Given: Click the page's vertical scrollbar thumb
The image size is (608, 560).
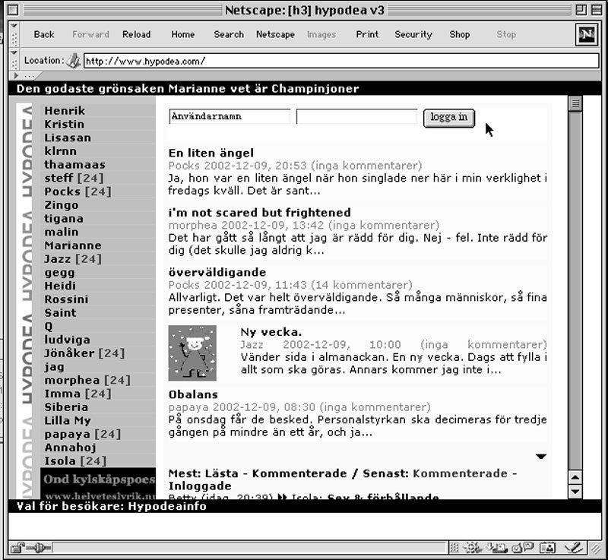Looking at the screenshot, I should click(575, 104).
